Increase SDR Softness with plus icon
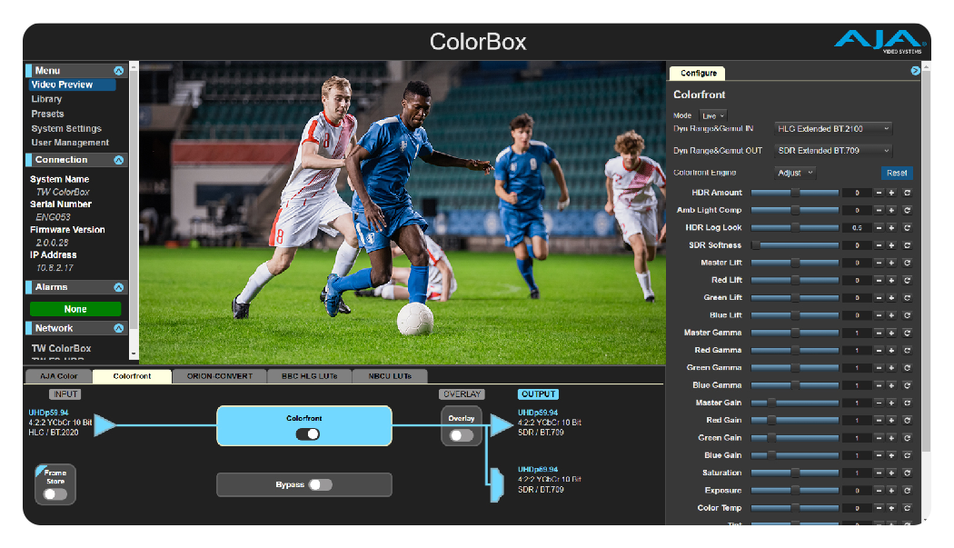This screenshot has width=954, height=548. pos(891,245)
